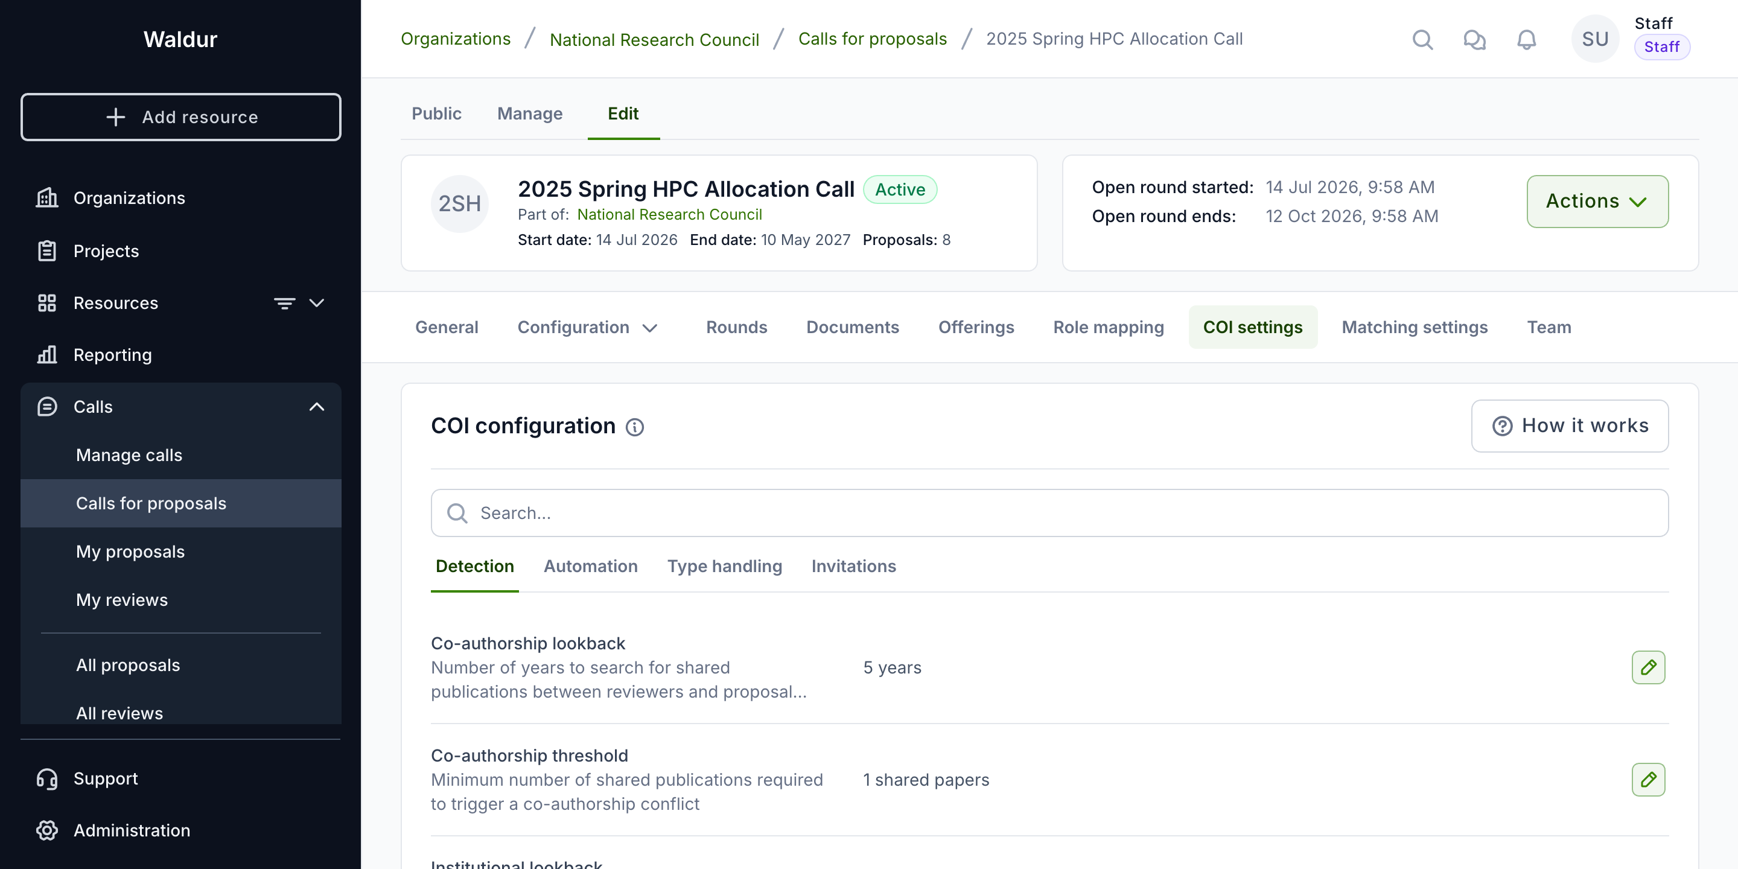1738x869 pixels.
Task: Focus the COI configuration search field
Action: (1049, 513)
